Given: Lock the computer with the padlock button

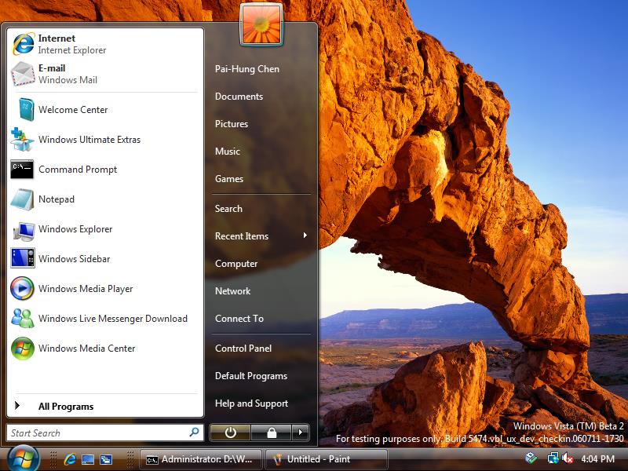Looking at the screenshot, I should [x=272, y=433].
